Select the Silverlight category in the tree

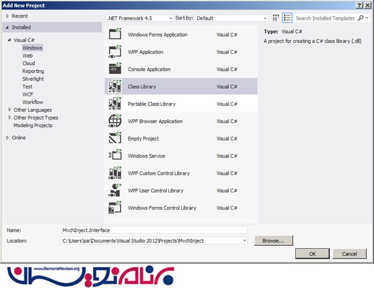click(x=33, y=79)
